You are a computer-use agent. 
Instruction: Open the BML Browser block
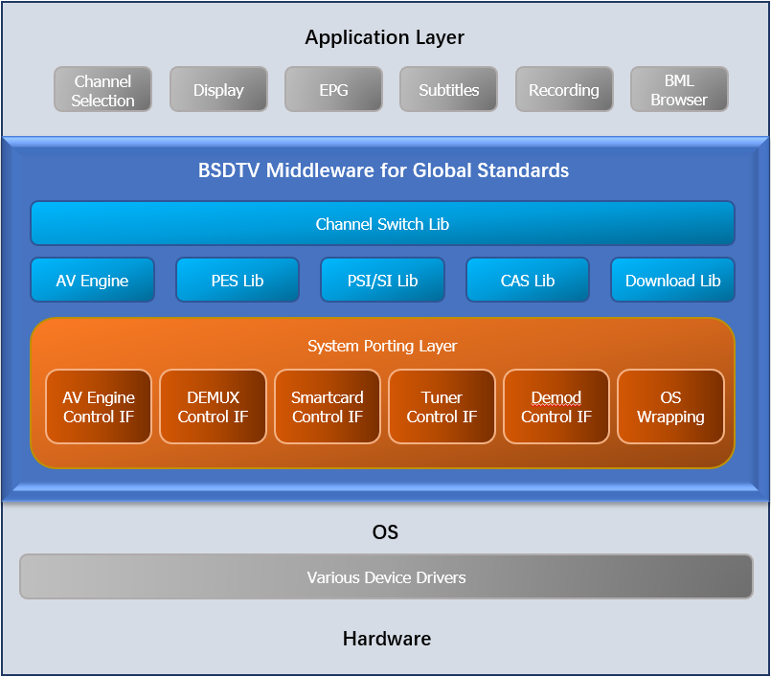point(679,90)
